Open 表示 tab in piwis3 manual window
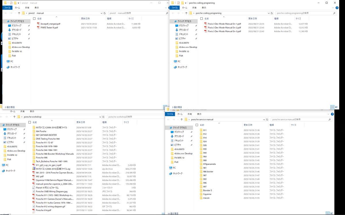The height and width of the screenshot is (215, 345). tap(37, 8)
